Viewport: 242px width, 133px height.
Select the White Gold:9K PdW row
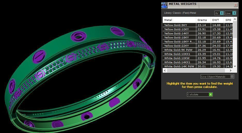click(198, 50)
